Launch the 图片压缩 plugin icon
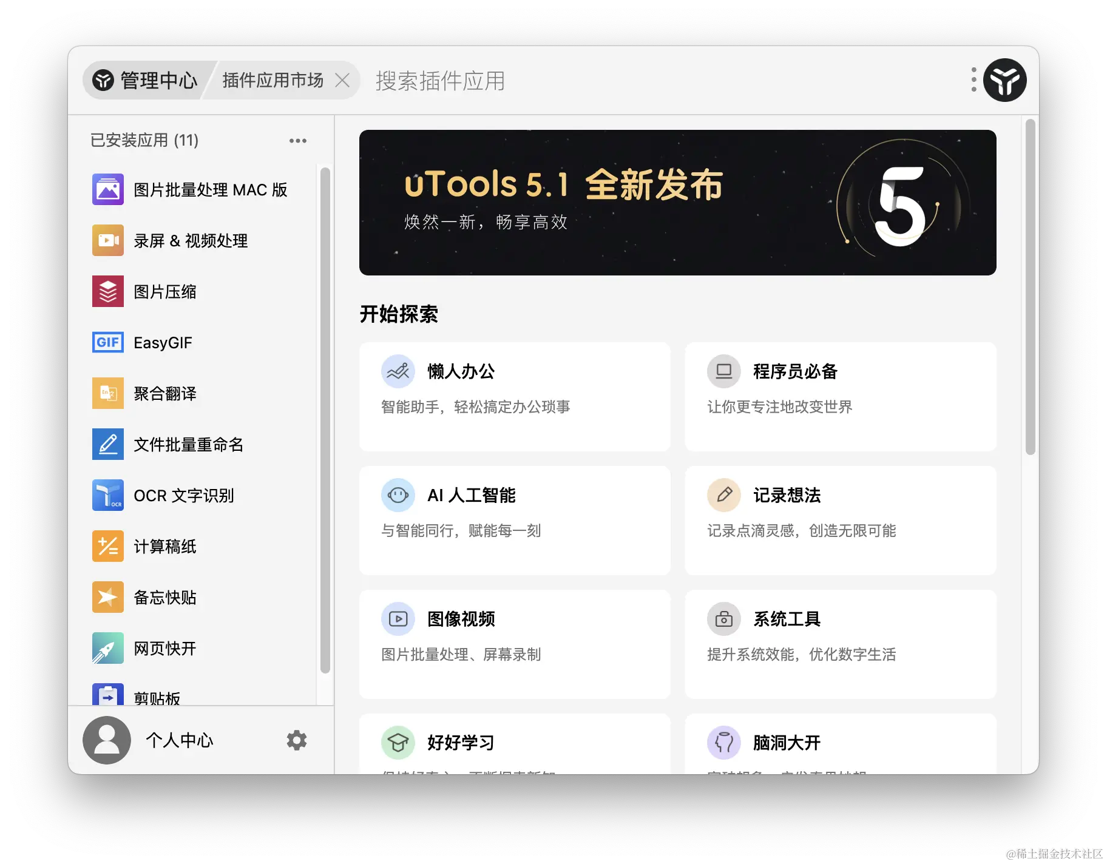1107x864 pixels. pos(108,291)
